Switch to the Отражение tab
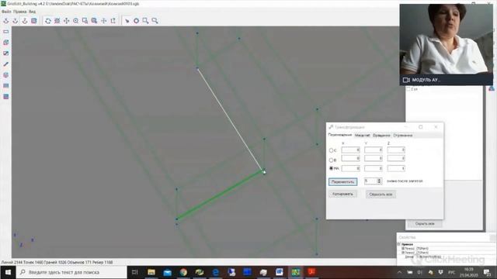 point(402,136)
